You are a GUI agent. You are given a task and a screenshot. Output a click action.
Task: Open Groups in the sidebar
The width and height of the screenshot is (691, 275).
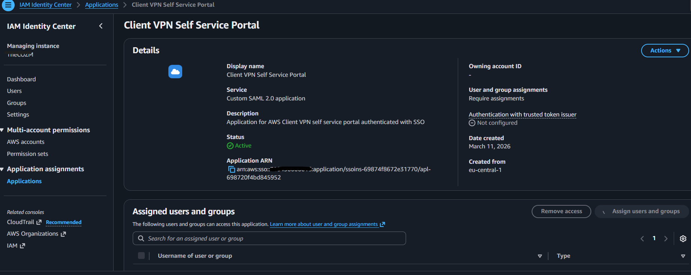pyautogui.click(x=16, y=103)
